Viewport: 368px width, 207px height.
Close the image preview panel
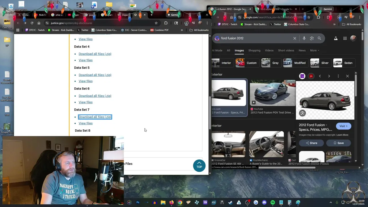(347, 76)
